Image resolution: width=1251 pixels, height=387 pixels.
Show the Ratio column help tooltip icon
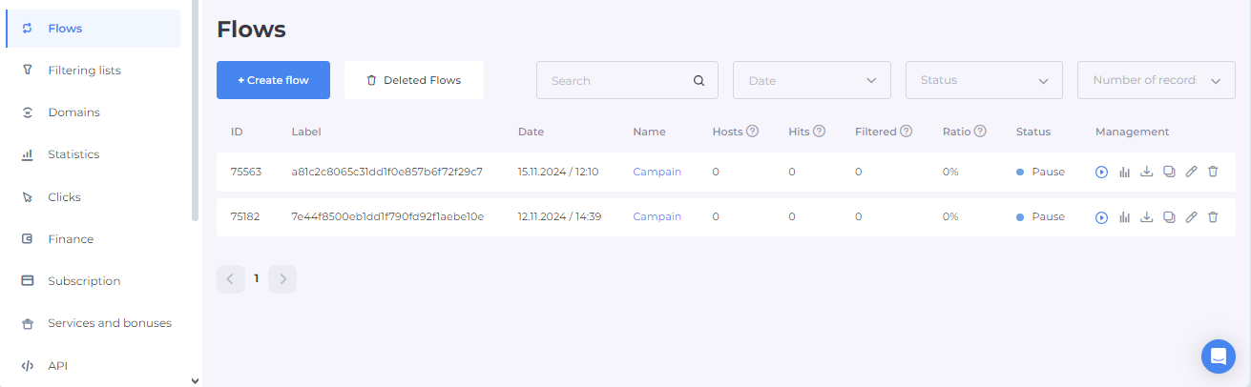point(980,132)
